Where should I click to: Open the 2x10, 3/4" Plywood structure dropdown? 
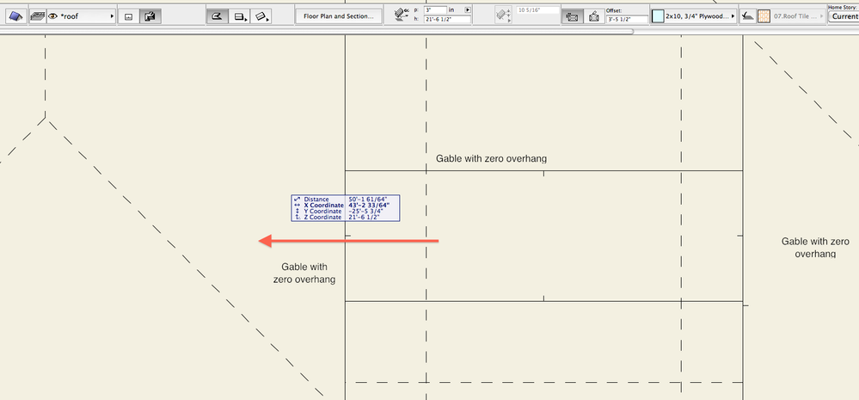(700, 16)
